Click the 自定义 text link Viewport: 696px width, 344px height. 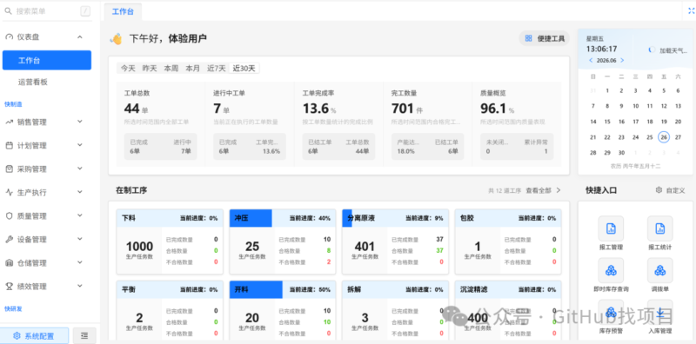[x=675, y=190]
